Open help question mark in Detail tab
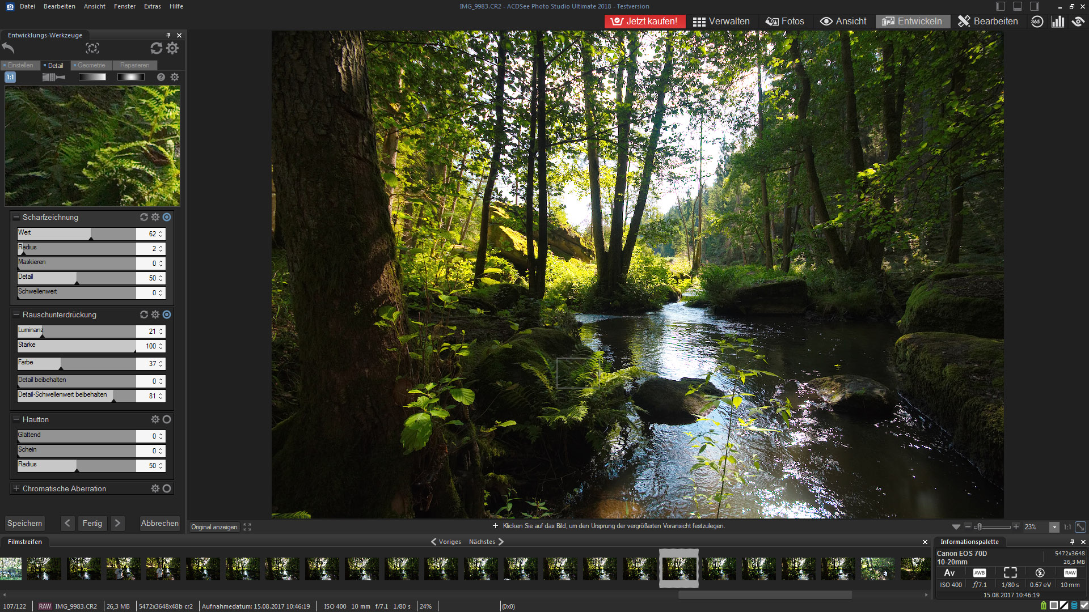1089x612 pixels. coord(161,77)
